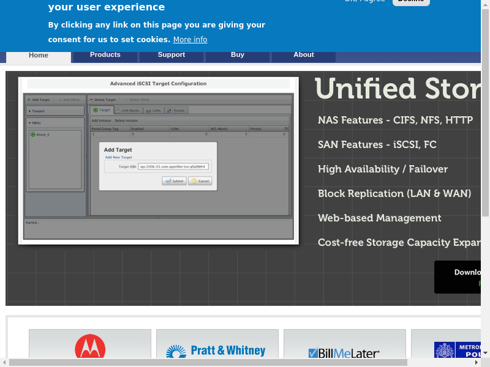Viewport: 490px width, 367px height.
Task: Click the Submit arrow icon in dialog
Action: (167, 181)
